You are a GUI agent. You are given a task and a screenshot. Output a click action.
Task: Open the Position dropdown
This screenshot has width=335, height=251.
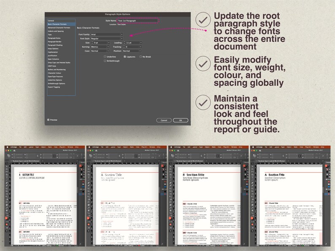(132, 51)
